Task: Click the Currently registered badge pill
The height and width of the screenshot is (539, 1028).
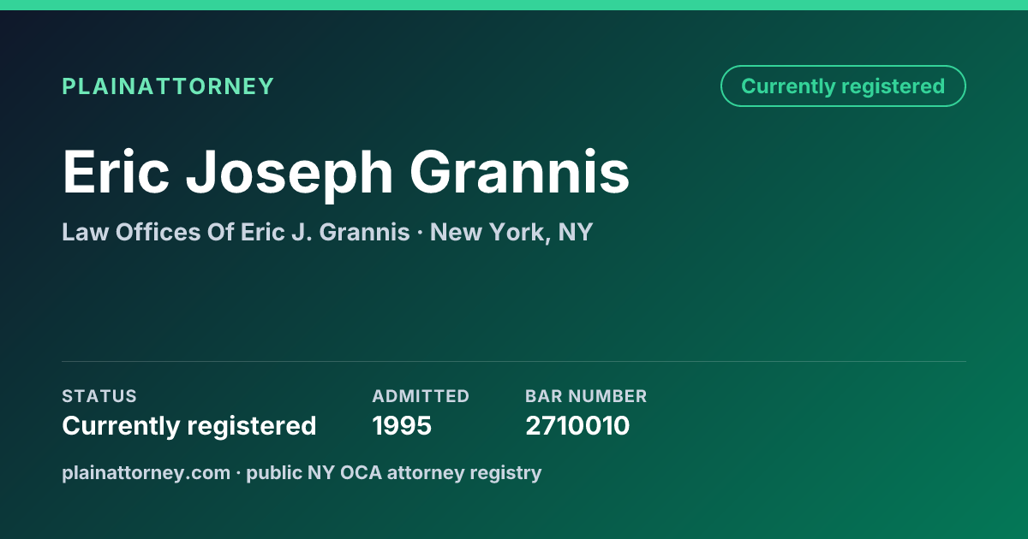Action: tap(843, 86)
